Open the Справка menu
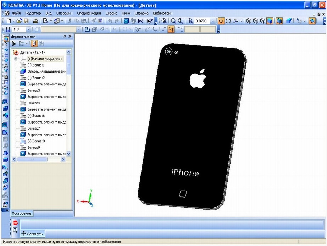 point(142,13)
